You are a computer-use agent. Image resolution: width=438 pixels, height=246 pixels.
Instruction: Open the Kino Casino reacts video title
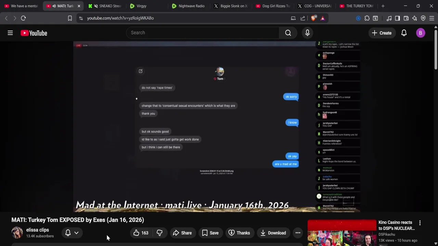(397, 225)
